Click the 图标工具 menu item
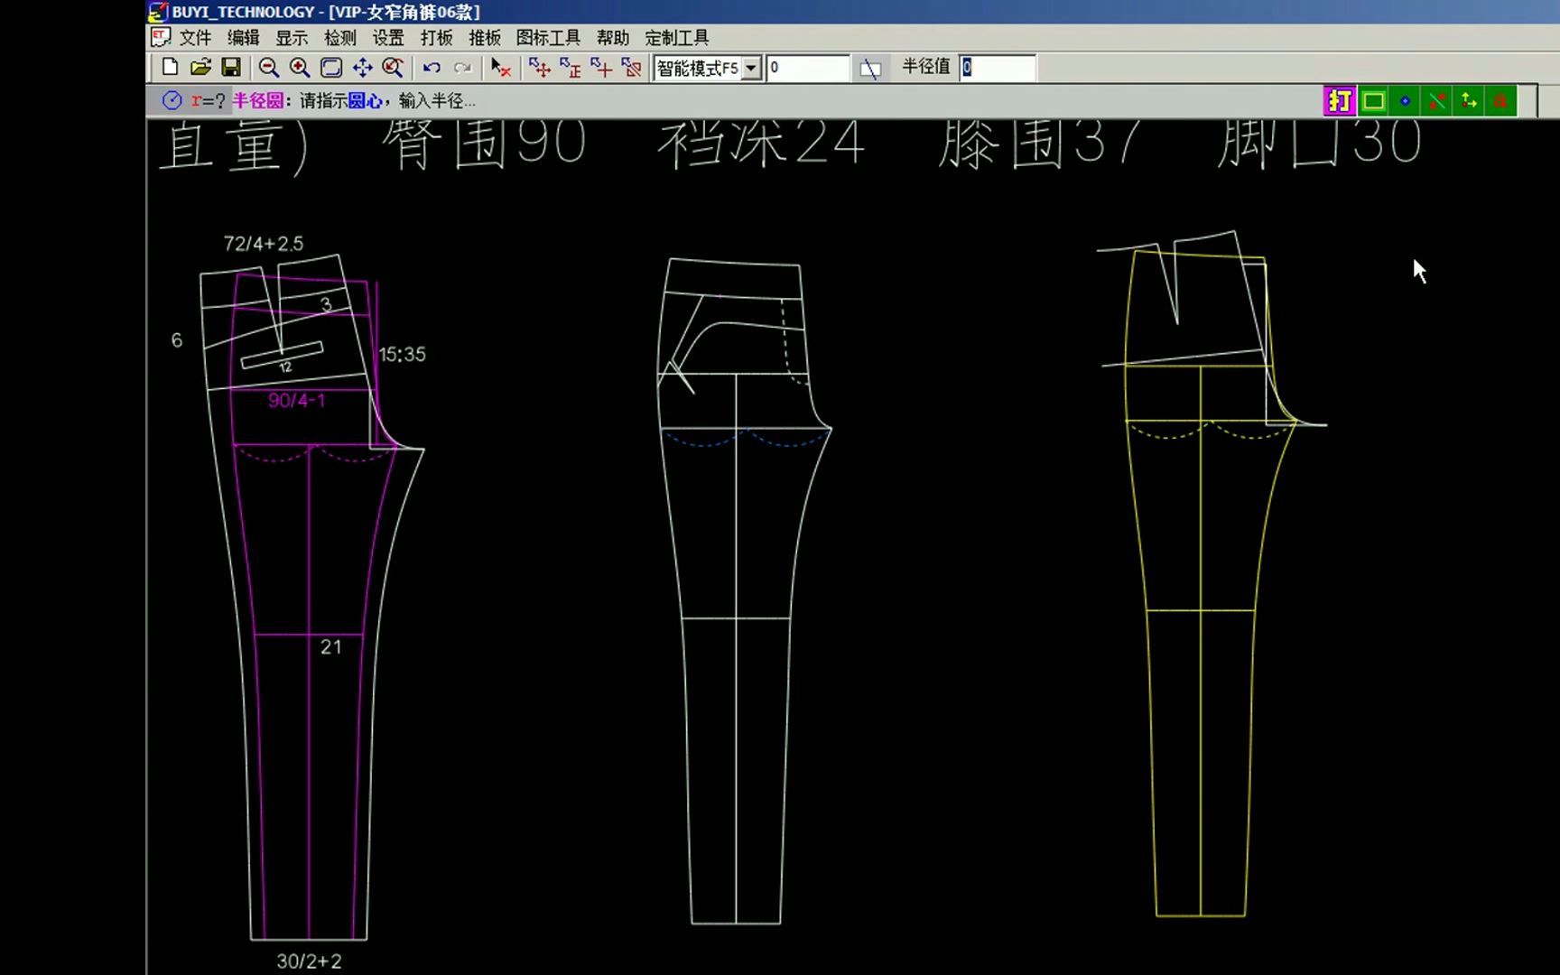The image size is (1560, 975). 547,38
